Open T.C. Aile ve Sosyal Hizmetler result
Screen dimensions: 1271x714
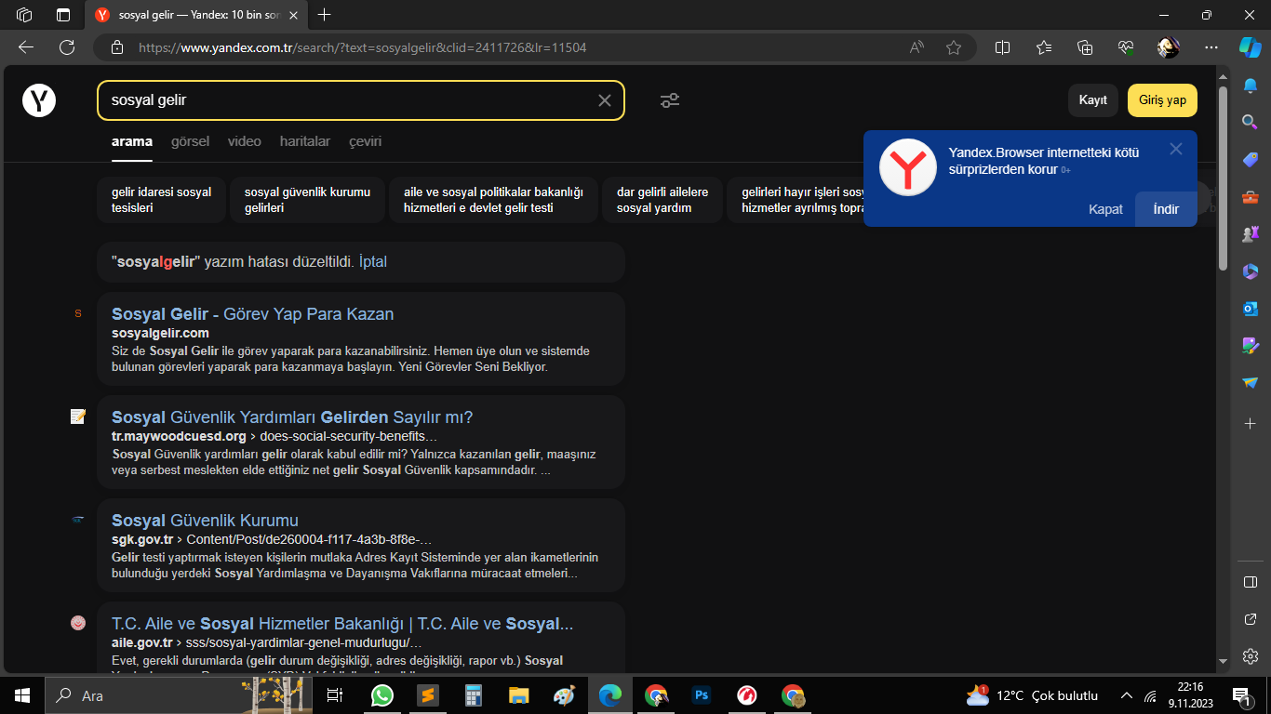pos(342,624)
